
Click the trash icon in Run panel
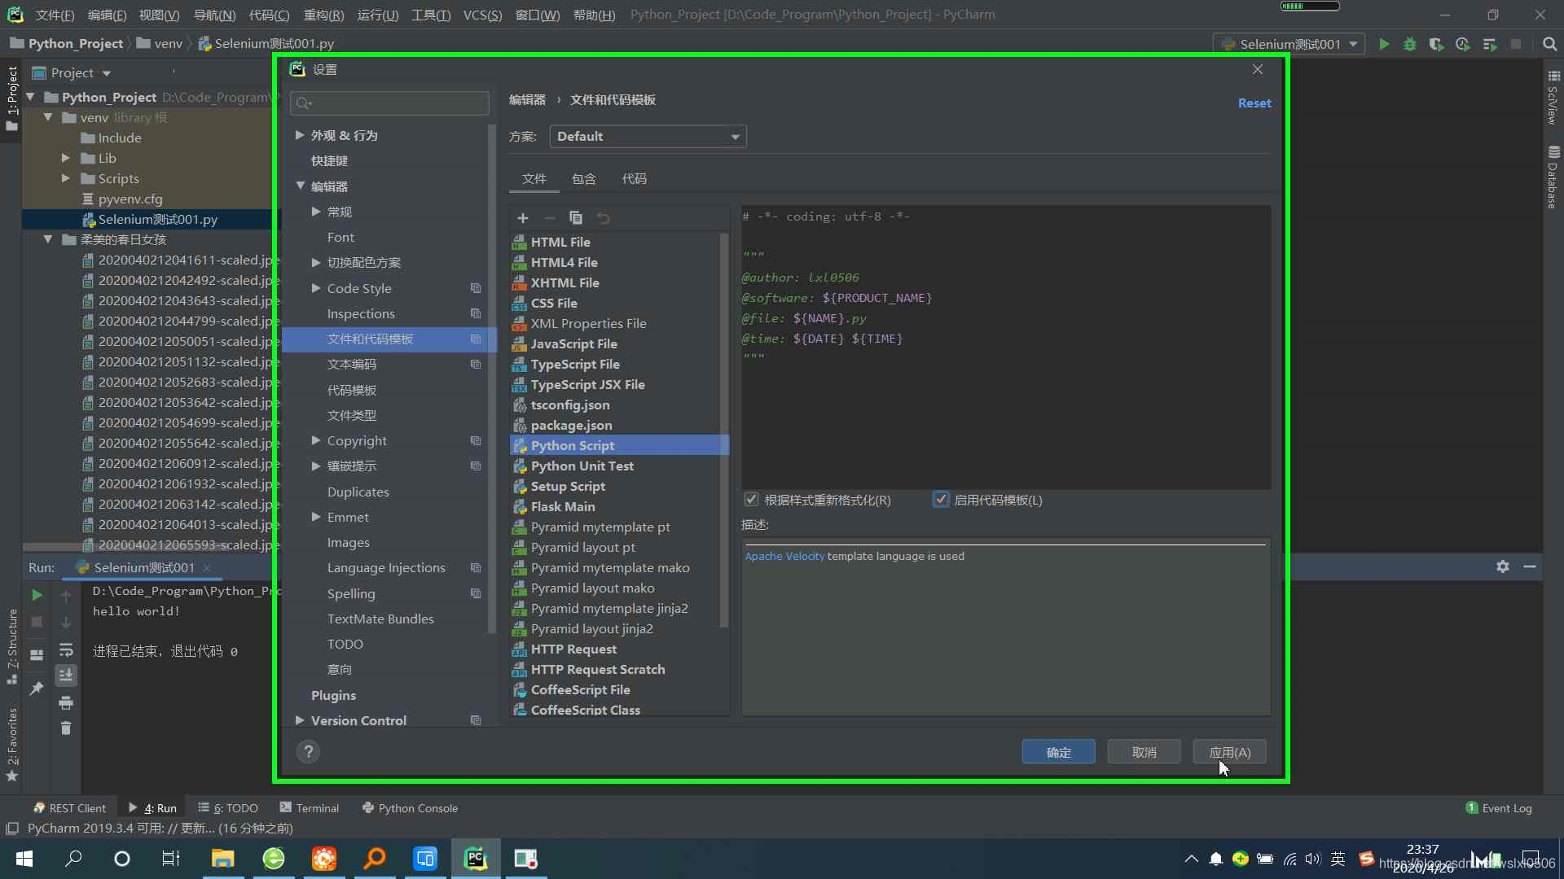point(66,728)
